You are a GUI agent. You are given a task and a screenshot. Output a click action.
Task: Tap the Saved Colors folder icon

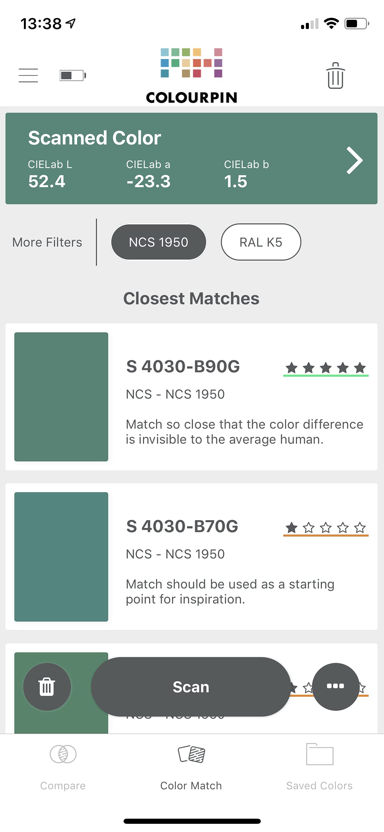click(x=319, y=754)
